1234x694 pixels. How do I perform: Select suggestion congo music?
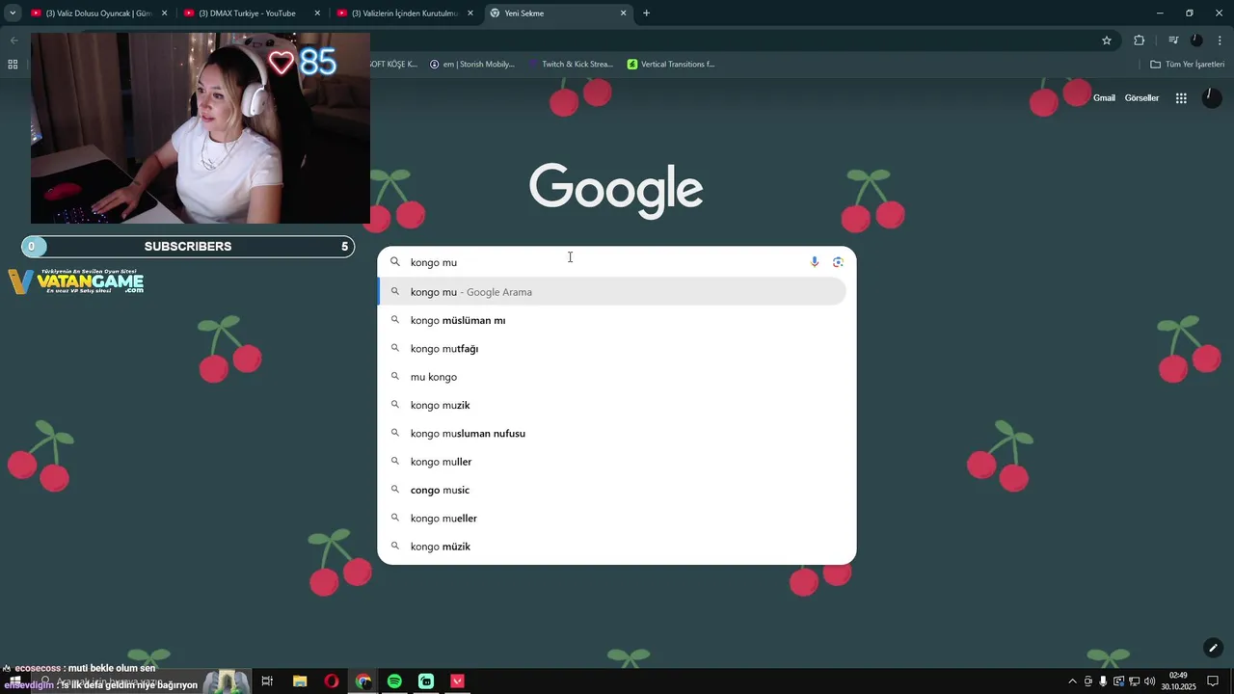coord(612,490)
